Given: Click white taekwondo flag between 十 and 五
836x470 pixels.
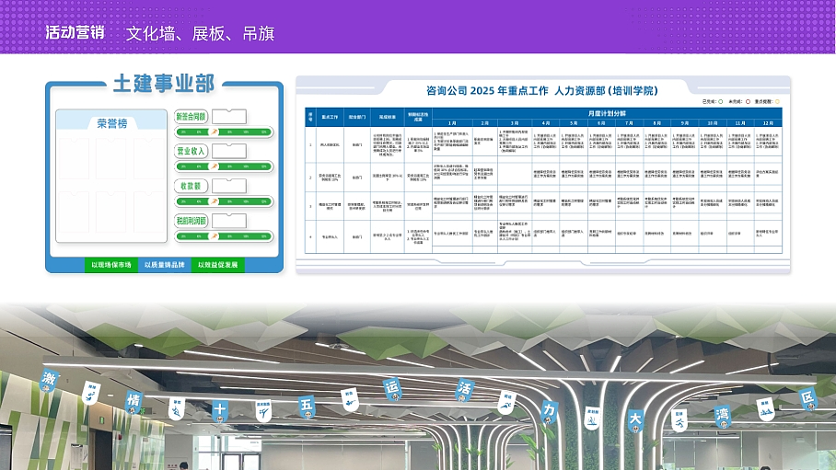Looking at the screenshot, I should [x=263, y=411].
